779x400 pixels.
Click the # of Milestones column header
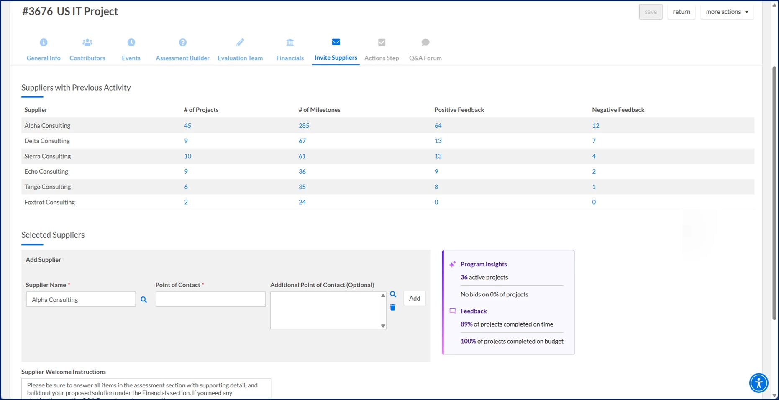(x=319, y=110)
